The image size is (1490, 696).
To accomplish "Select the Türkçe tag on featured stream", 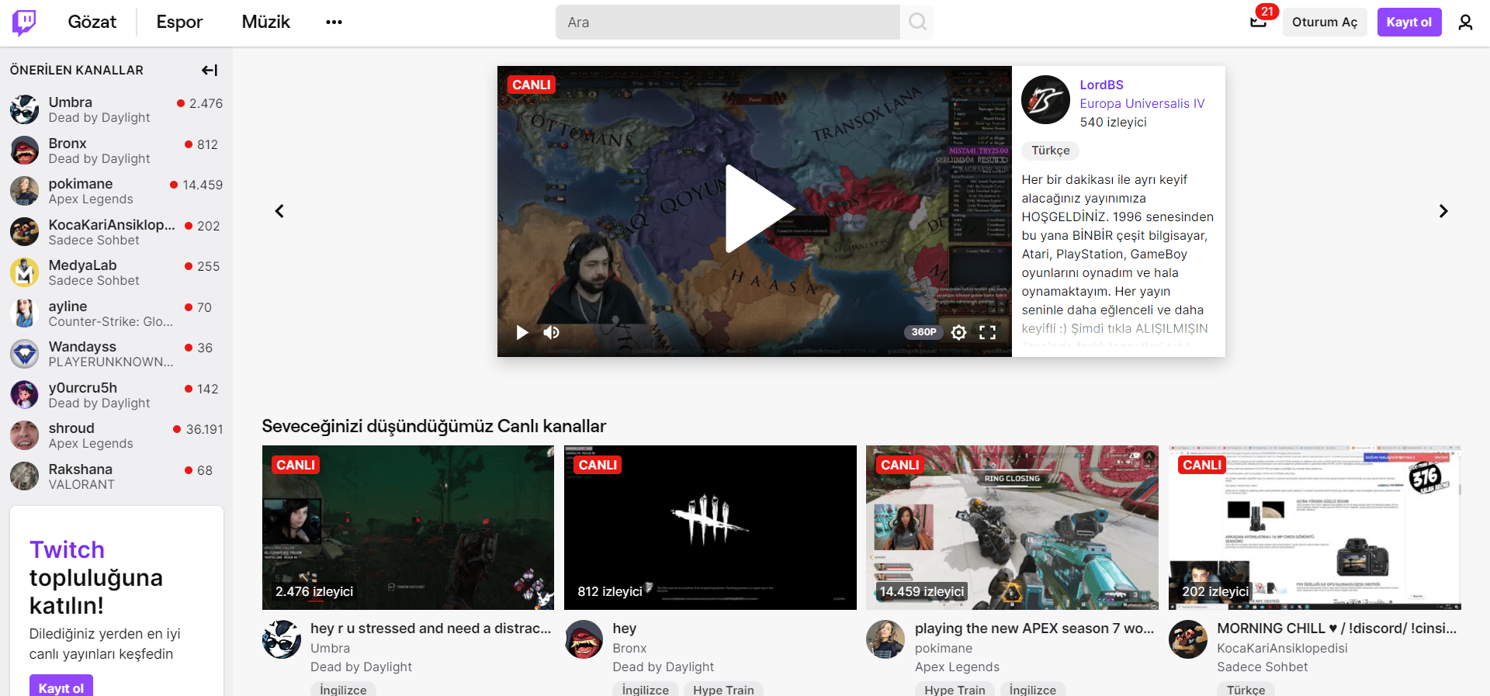I will pos(1051,151).
